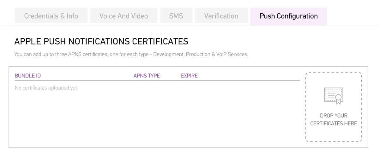Click the DROP YOUR CERTIFICATES HERE text

[x=334, y=119]
